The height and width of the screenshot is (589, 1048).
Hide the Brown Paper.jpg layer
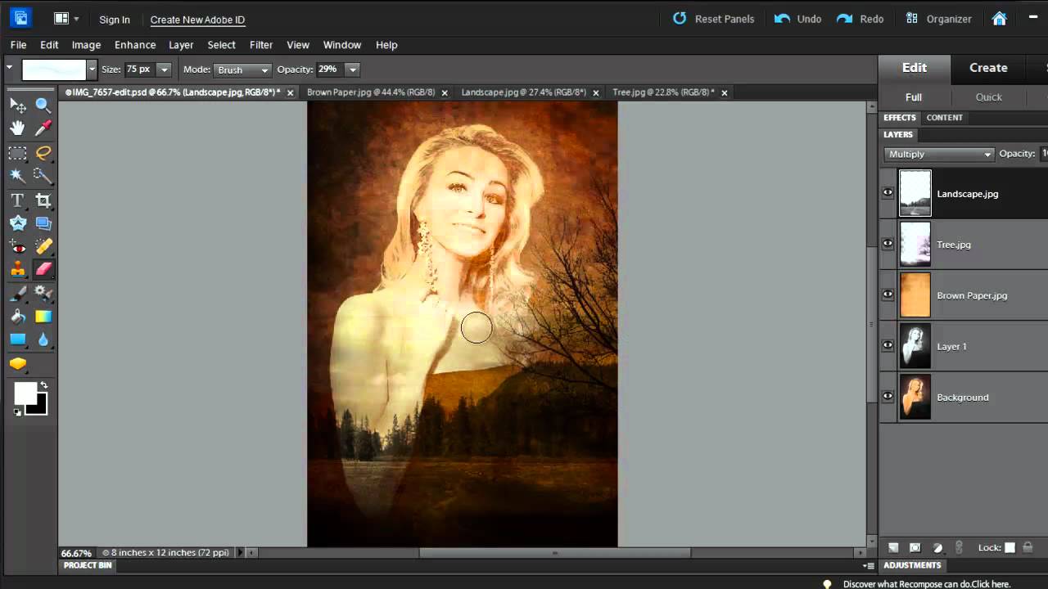888,294
